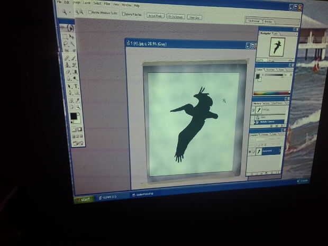This screenshot has width=328, height=246.
Task: Click the Color panel K slider
Action: pyautogui.click(x=275, y=75)
